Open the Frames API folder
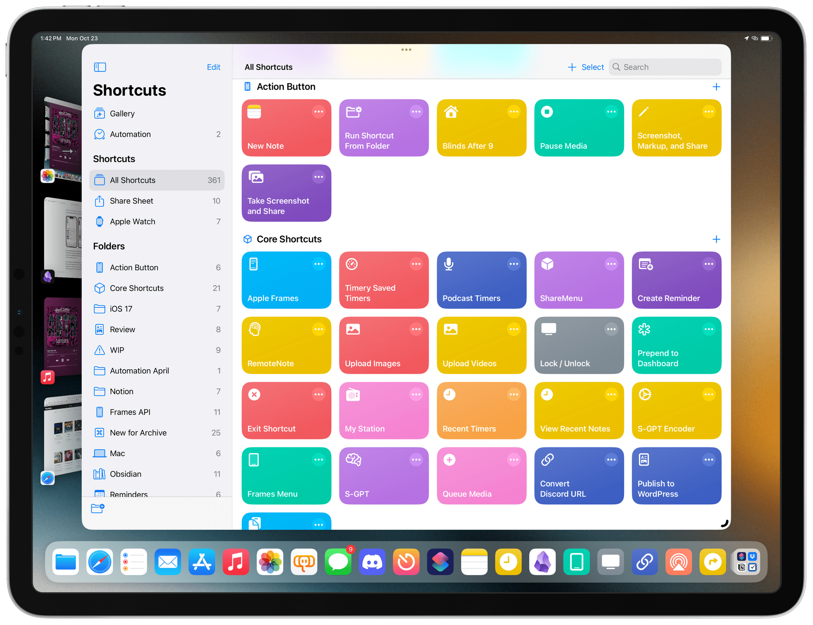Screen dimensions: 813x625 [157, 412]
